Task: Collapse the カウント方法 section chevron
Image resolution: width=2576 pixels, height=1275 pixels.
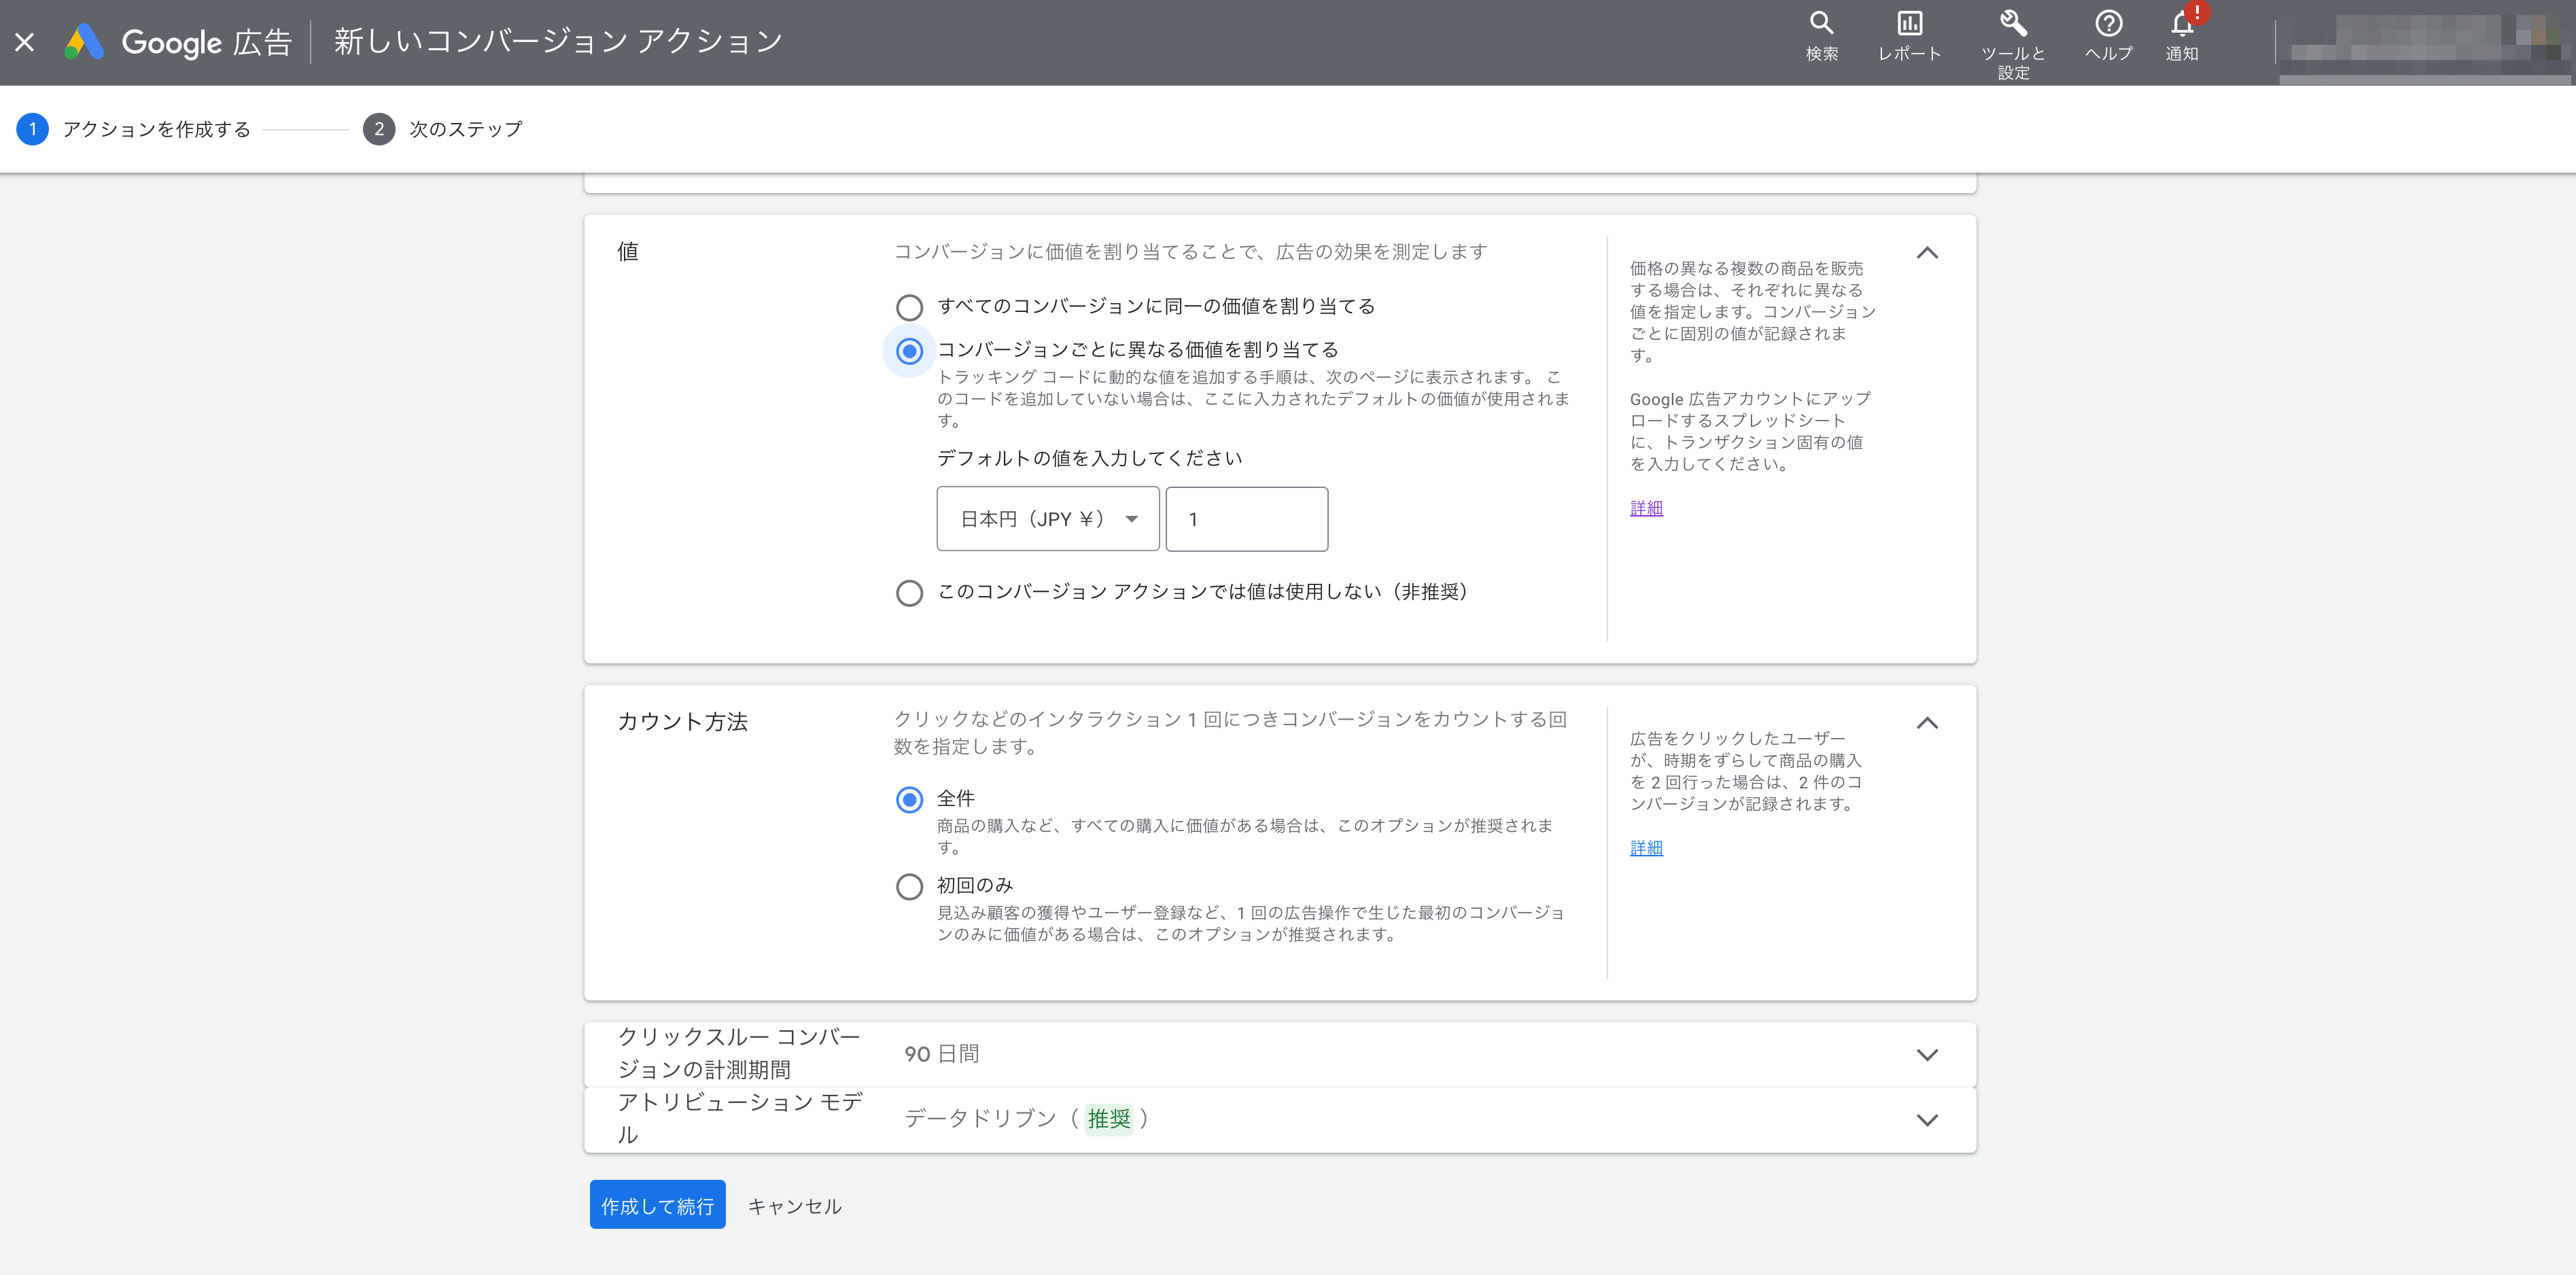Action: click(1927, 723)
